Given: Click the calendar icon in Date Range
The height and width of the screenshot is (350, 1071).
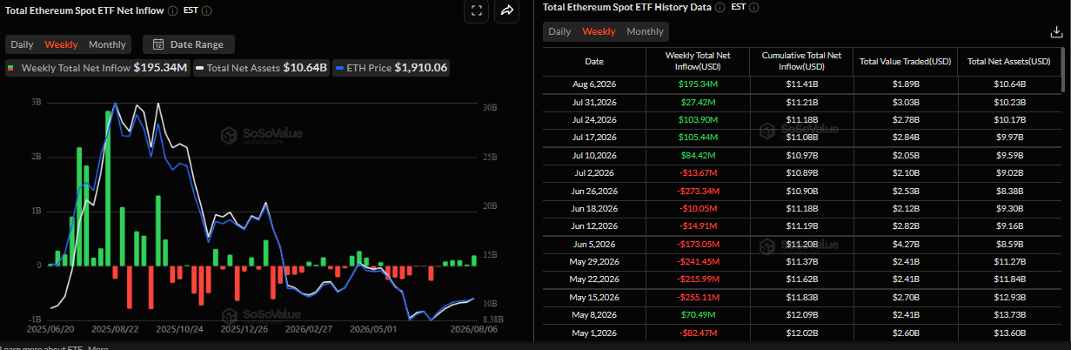Looking at the screenshot, I should pos(159,44).
